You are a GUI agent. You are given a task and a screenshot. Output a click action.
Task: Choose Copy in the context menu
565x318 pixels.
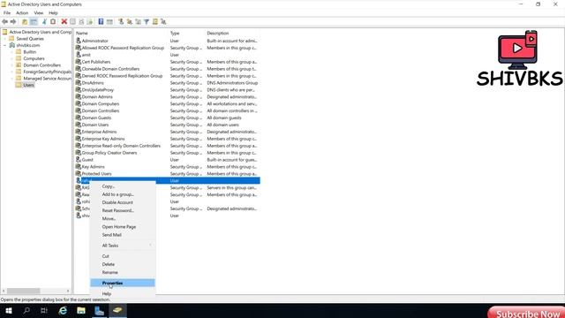(123, 186)
